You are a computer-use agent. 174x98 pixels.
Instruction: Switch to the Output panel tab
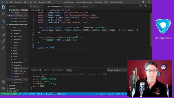[46, 70]
